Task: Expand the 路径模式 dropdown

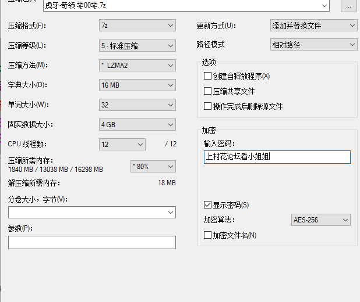Action: (x=313, y=44)
